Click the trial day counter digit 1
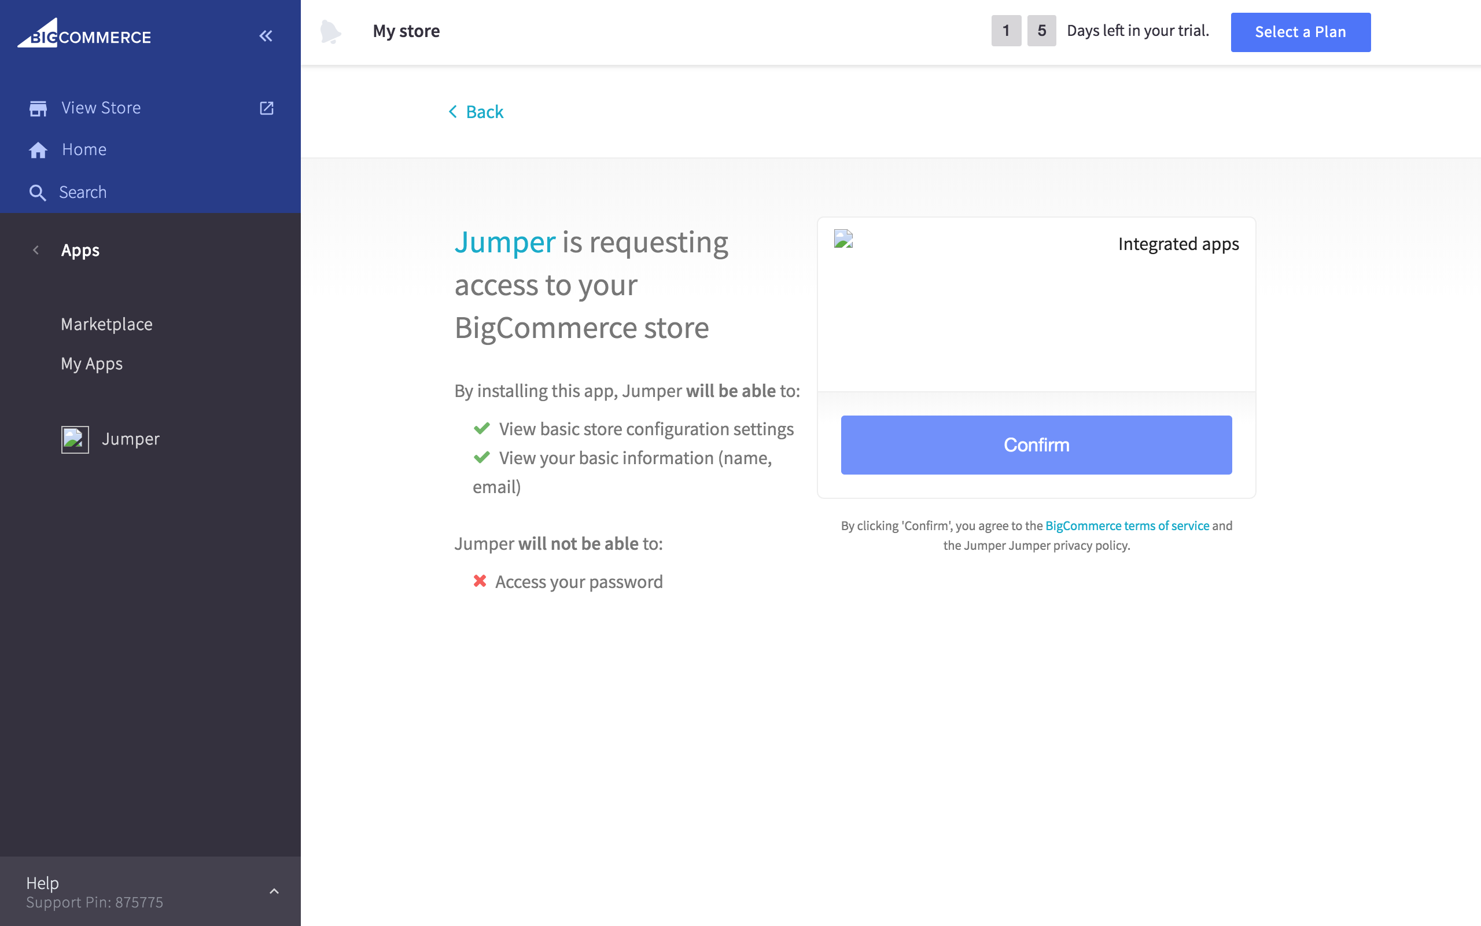The height and width of the screenshot is (926, 1481). (x=1006, y=31)
